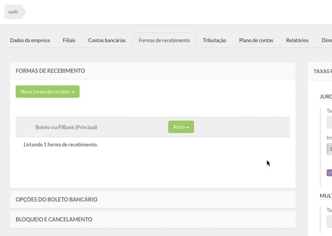
Task: Go to the Contas bancárias tab
Action: tap(107, 40)
